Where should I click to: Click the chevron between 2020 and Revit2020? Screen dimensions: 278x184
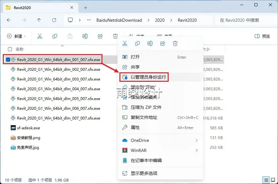tap(171, 20)
